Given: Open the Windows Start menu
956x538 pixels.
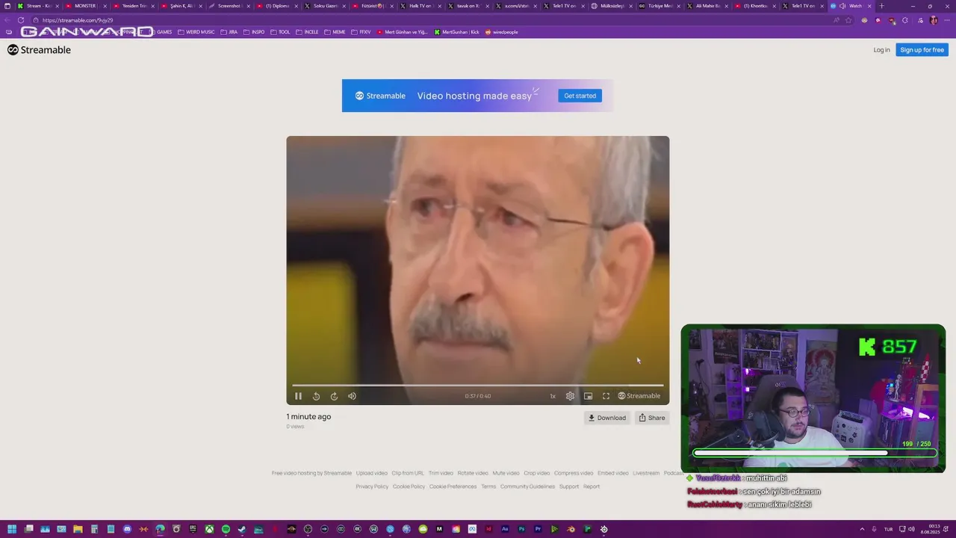Looking at the screenshot, I should pos(11,529).
